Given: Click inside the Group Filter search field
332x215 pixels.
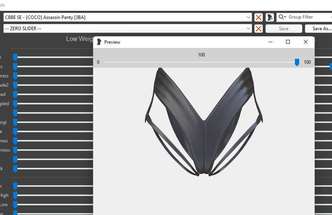Looking at the screenshot, I should 307,17.
